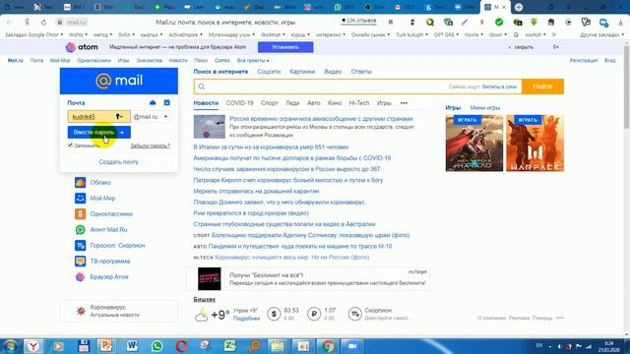Open the Облако cloud sidebar icon
Image resolution: width=630 pixels, height=354 pixels.
[x=80, y=182]
